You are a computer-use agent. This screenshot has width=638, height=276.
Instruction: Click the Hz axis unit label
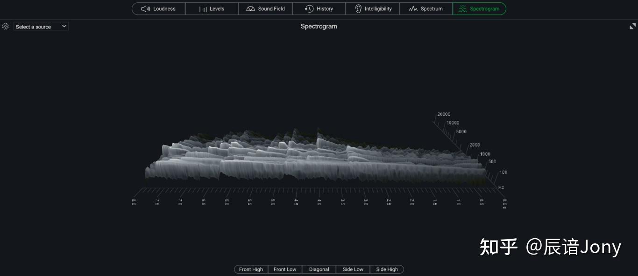tap(501, 188)
